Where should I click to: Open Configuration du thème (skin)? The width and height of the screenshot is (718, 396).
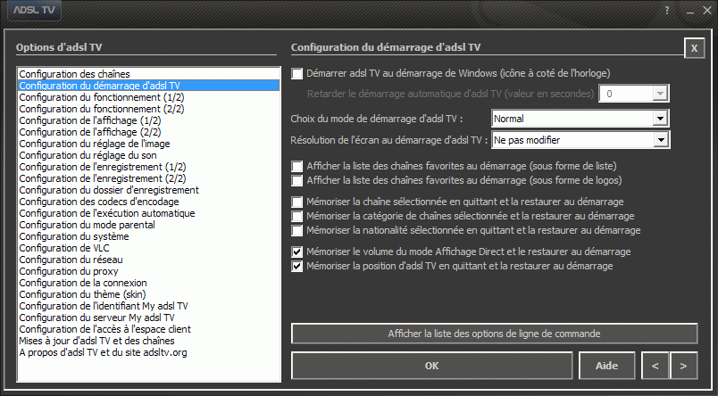point(149,294)
